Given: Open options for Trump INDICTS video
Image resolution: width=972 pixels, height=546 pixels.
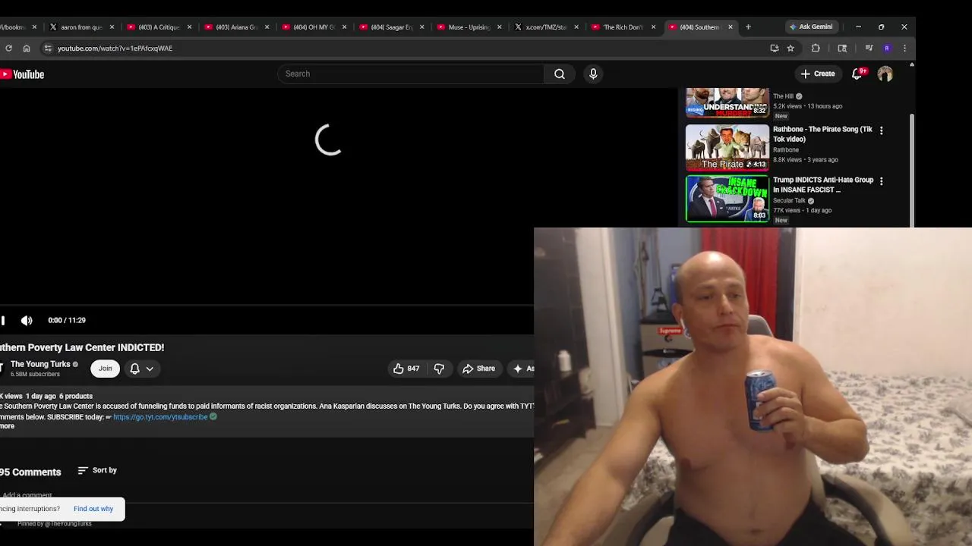Looking at the screenshot, I should tap(881, 181).
